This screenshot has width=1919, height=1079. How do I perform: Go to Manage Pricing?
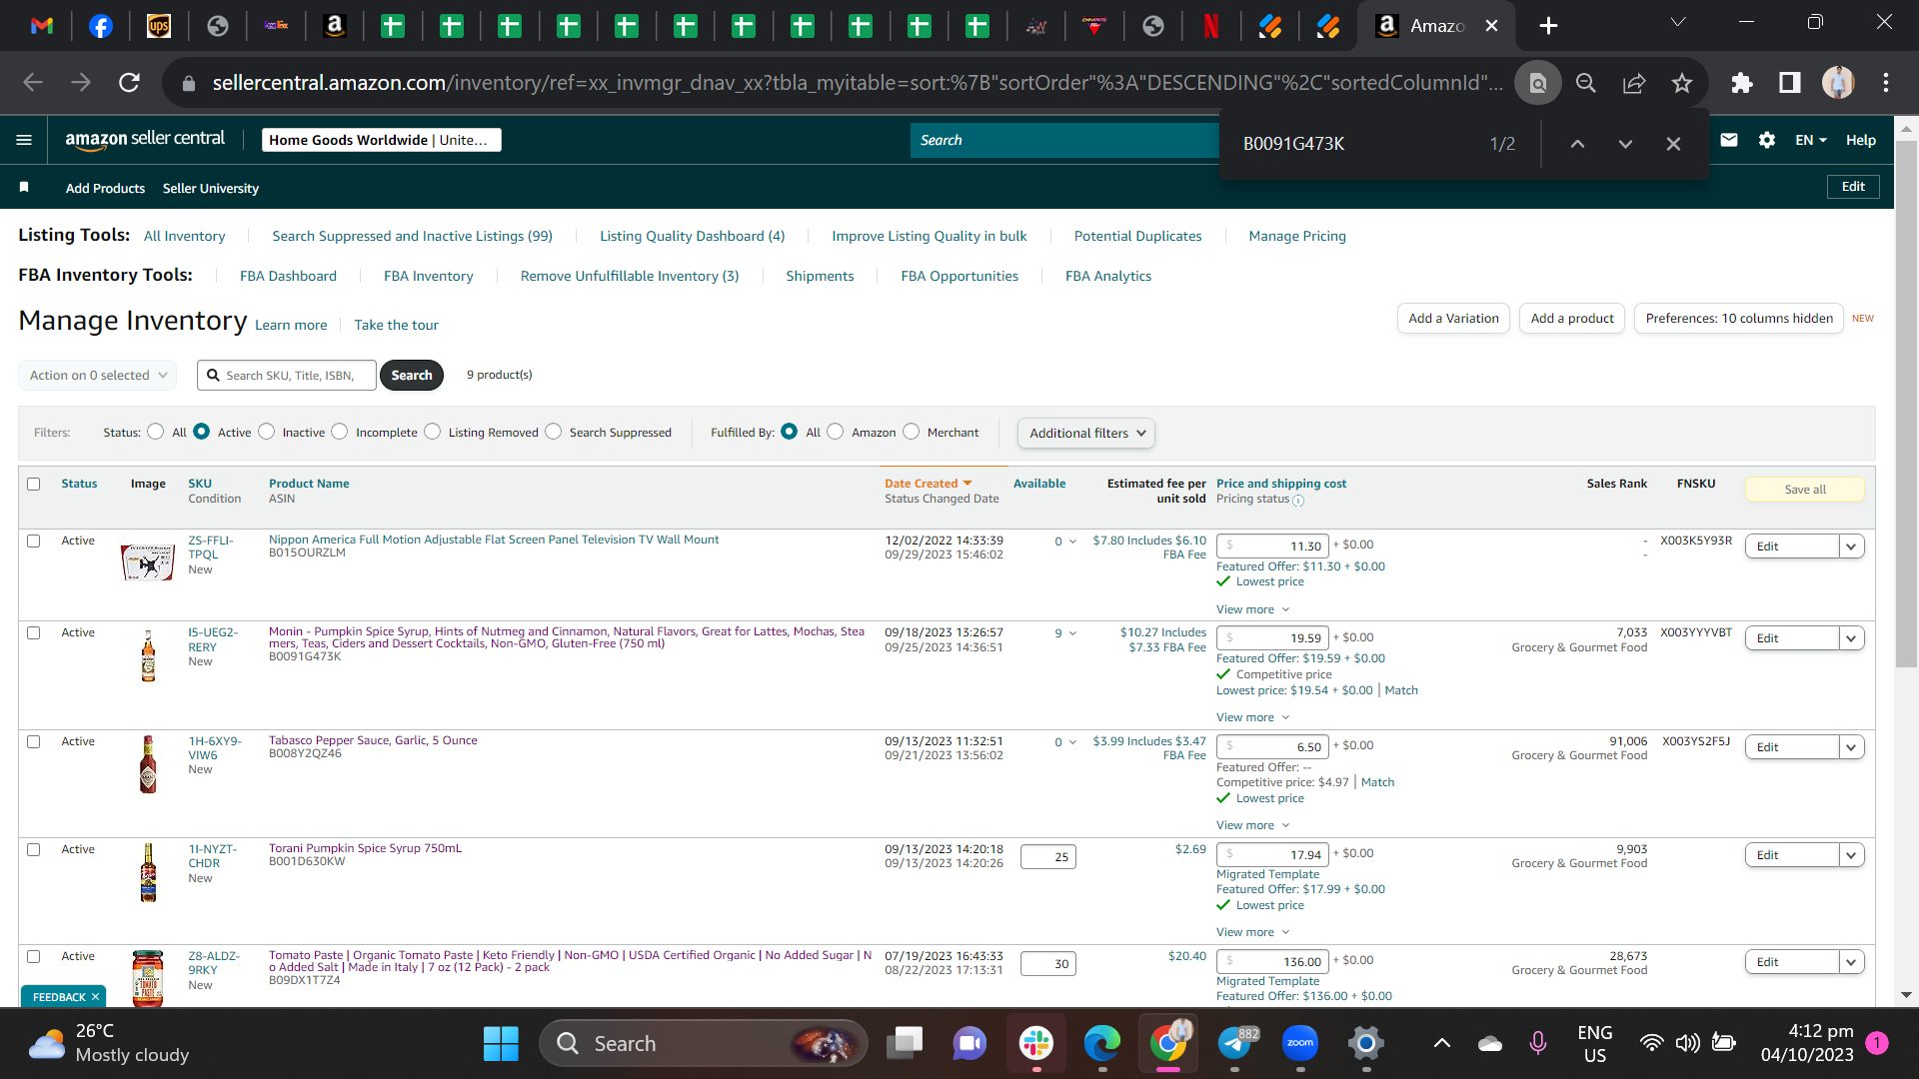[1297, 236]
